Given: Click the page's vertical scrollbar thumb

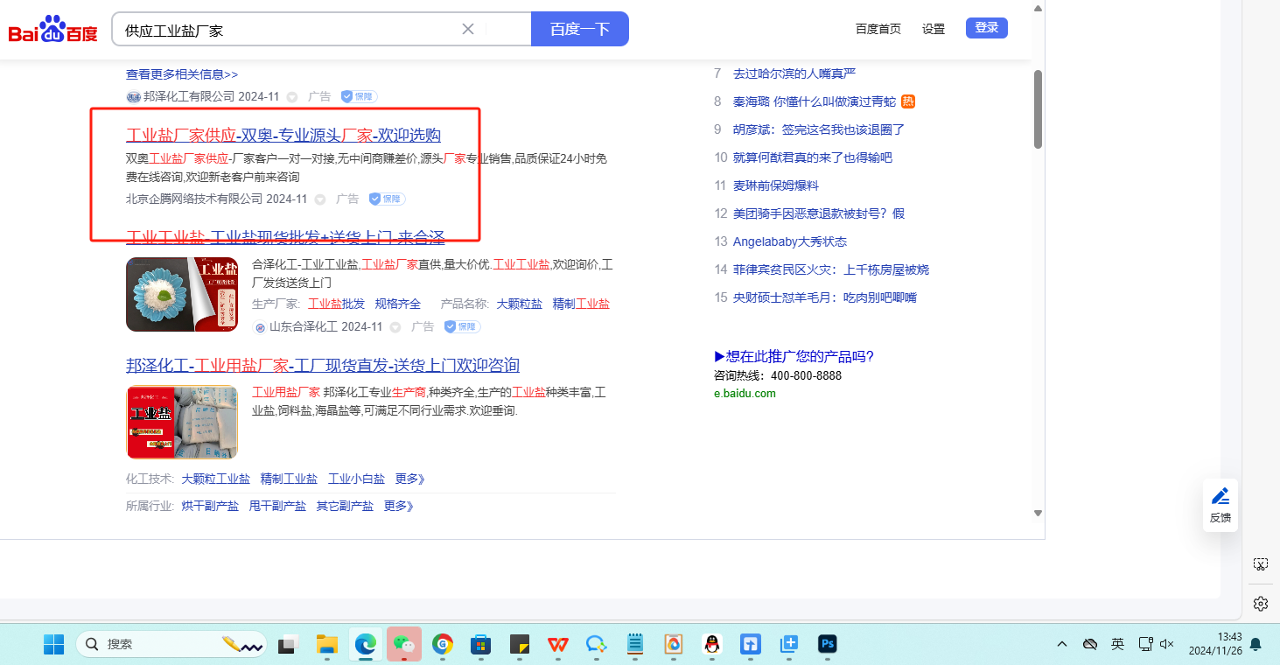Looking at the screenshot, I should coord(1038,109).
